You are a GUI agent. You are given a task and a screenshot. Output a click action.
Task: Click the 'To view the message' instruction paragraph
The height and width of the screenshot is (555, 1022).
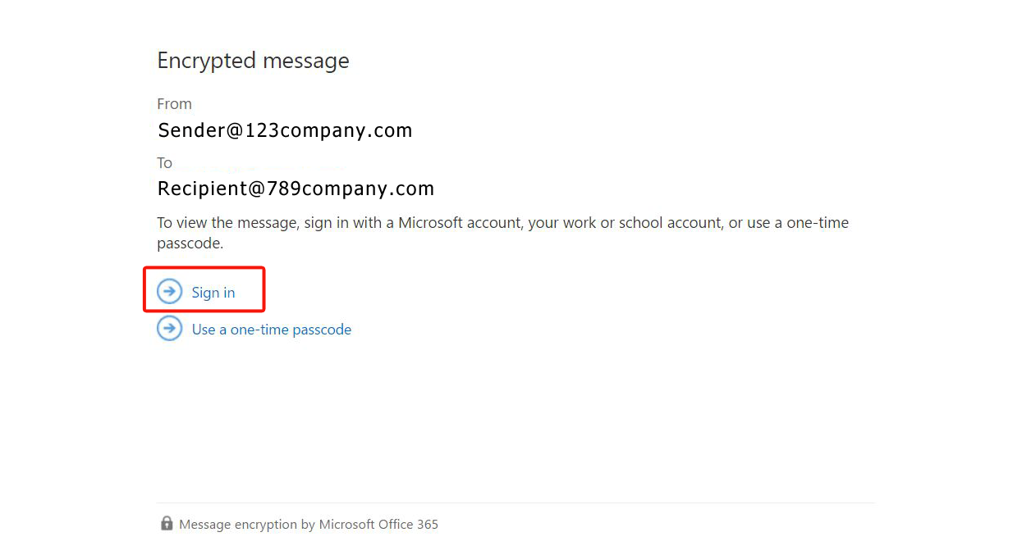502,223
